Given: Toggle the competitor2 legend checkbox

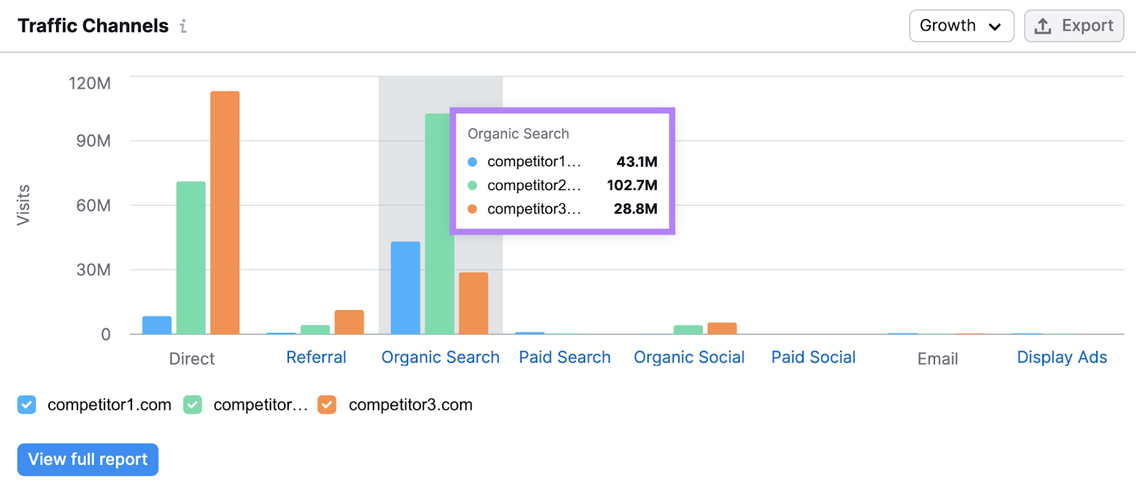Looking at the screenshot, I should coord(192,404).
